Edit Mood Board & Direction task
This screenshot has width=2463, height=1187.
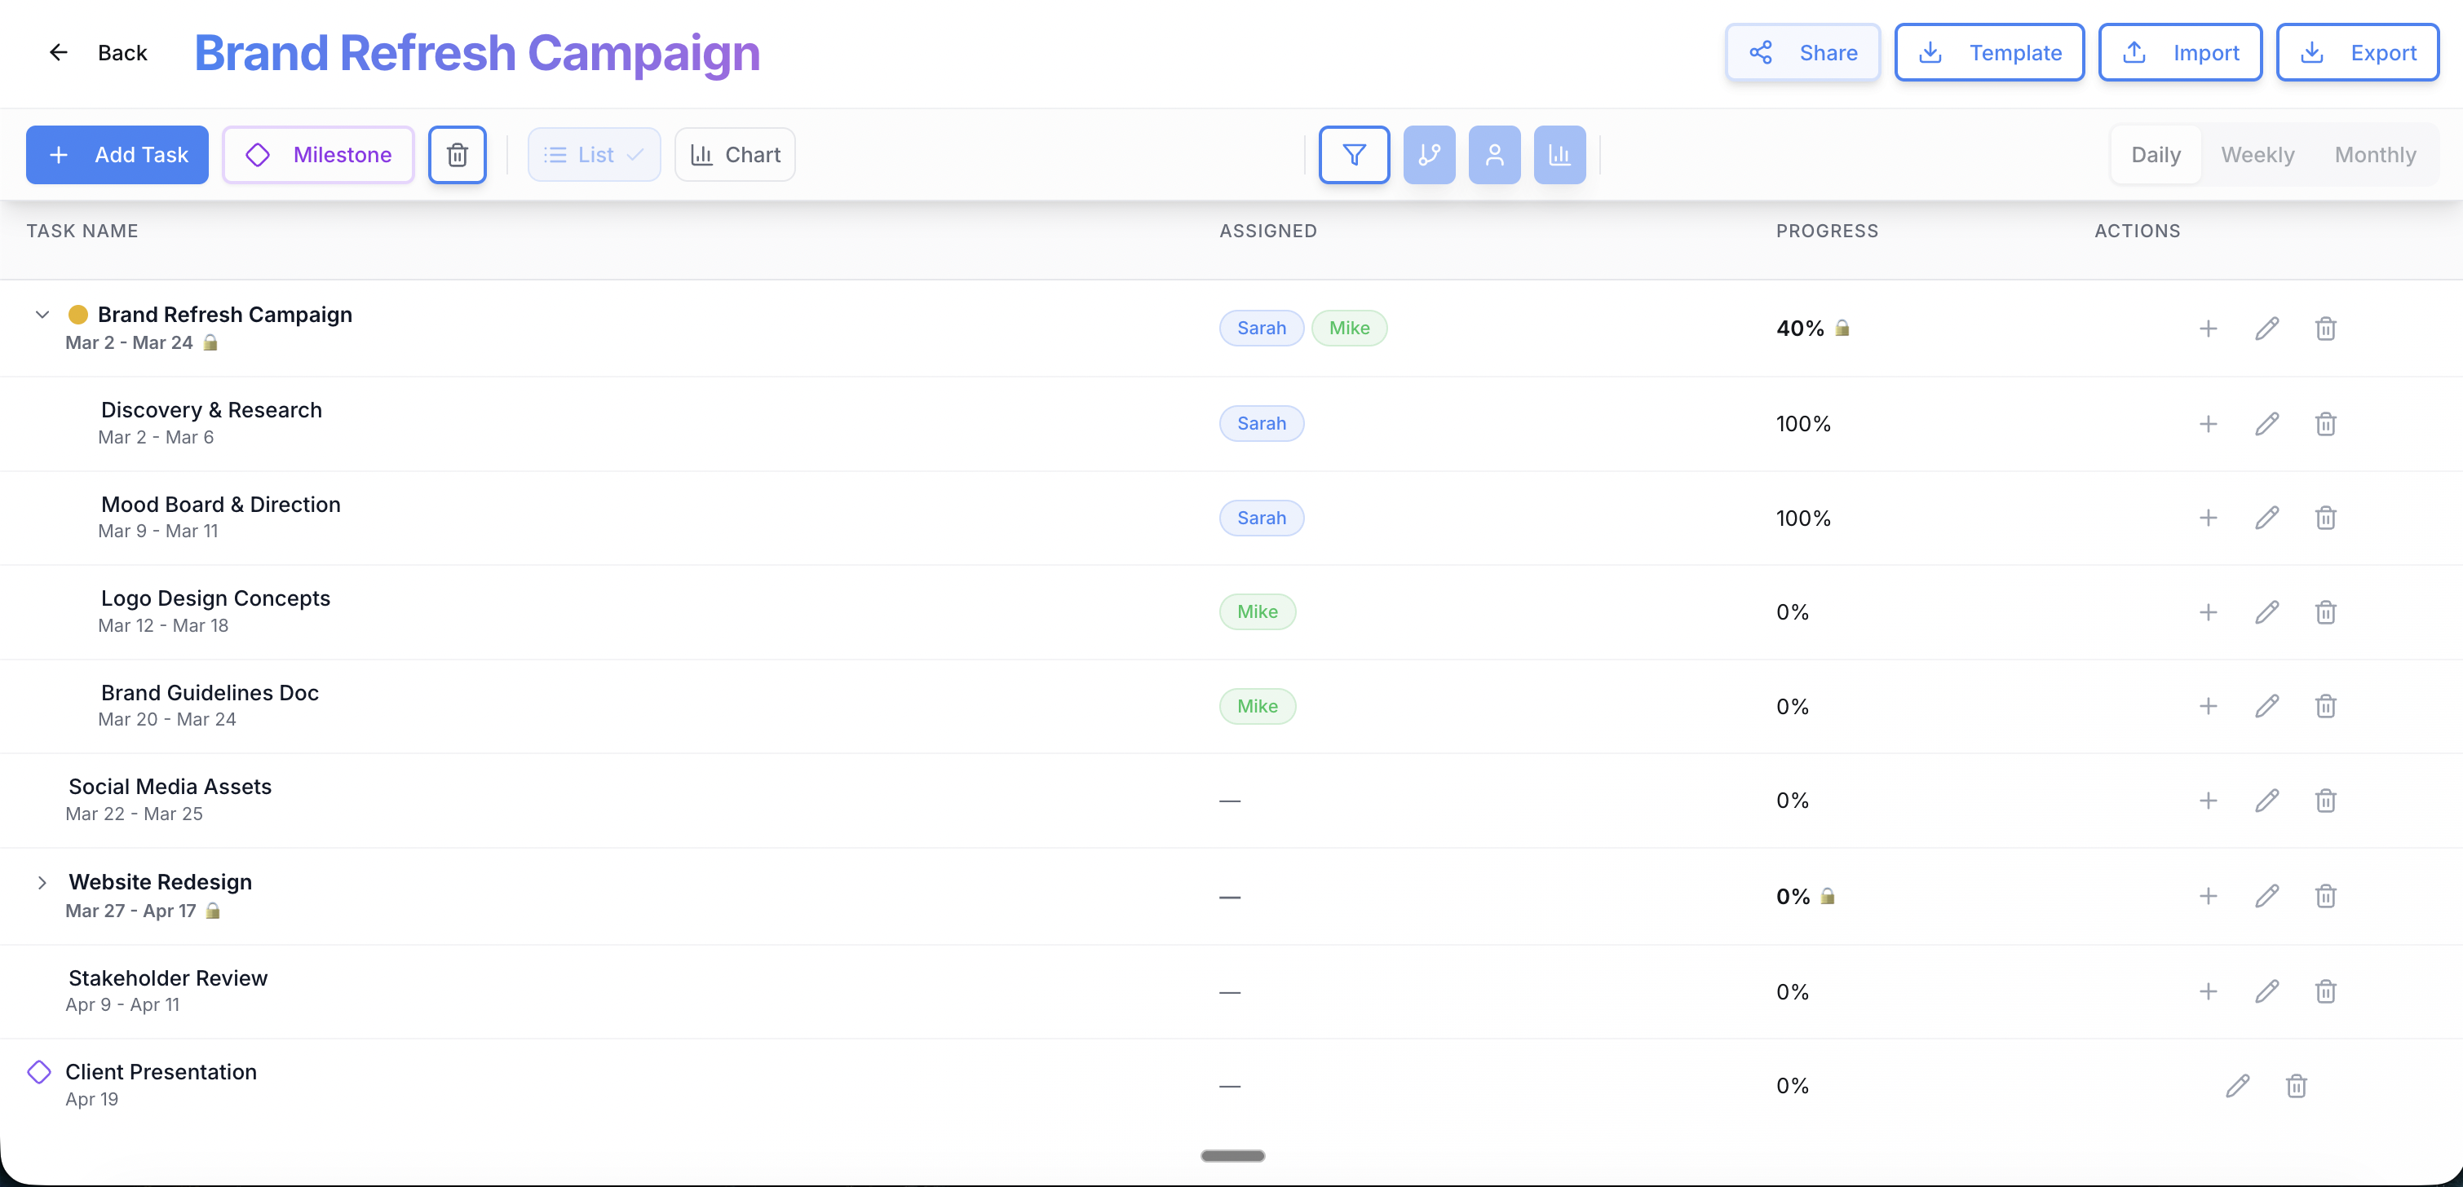click(2267, 518)
